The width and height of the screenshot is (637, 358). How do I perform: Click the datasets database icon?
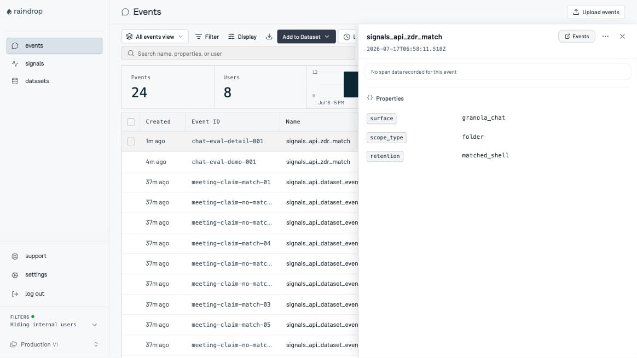pyautogui.click(x=15, y=81)
